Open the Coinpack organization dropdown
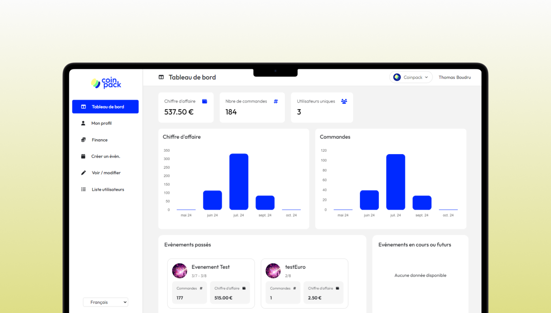 click(x=411, y=77)
